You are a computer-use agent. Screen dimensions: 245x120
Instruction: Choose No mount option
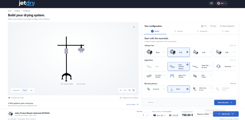pos(155,89)
